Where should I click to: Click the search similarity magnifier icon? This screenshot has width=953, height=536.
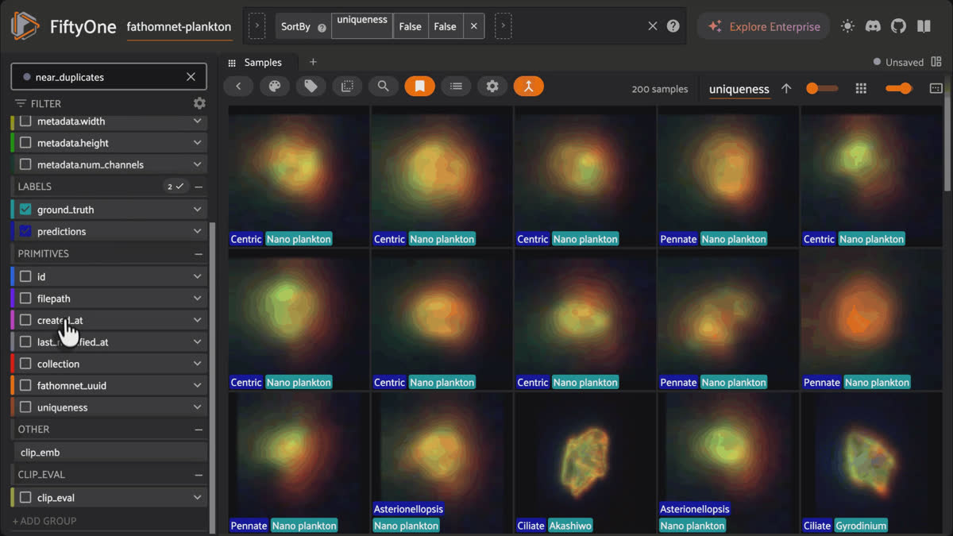coord(384,87)
